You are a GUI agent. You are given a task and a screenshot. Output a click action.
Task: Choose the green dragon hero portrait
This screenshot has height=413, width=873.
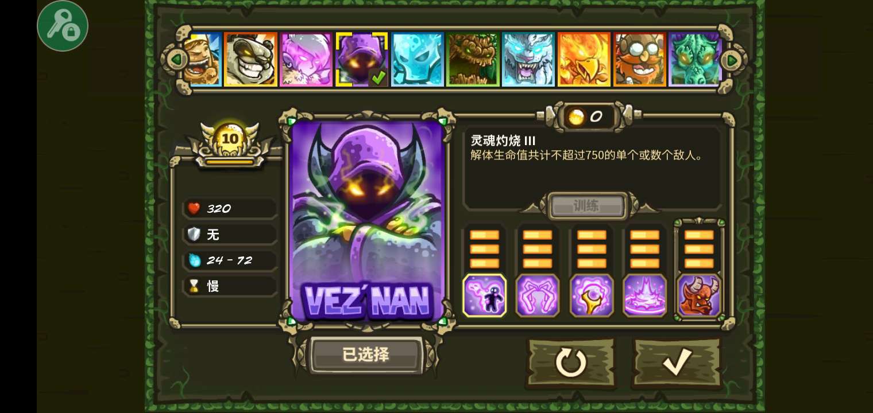(x=694, y=59)
